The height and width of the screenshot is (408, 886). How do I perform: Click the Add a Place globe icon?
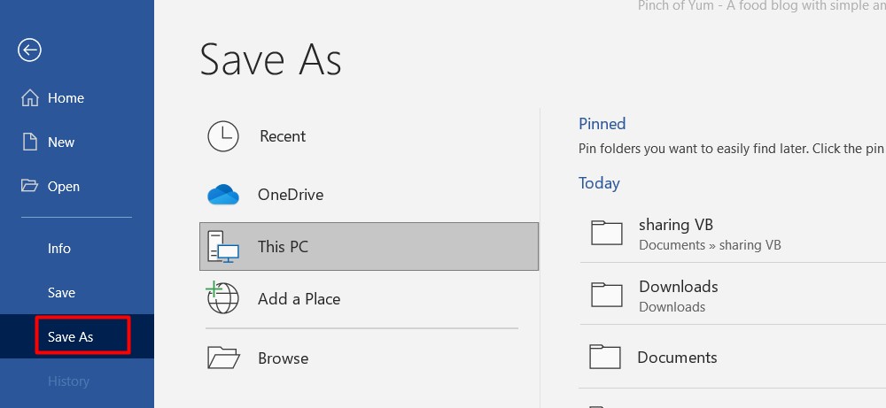point(222,299)
